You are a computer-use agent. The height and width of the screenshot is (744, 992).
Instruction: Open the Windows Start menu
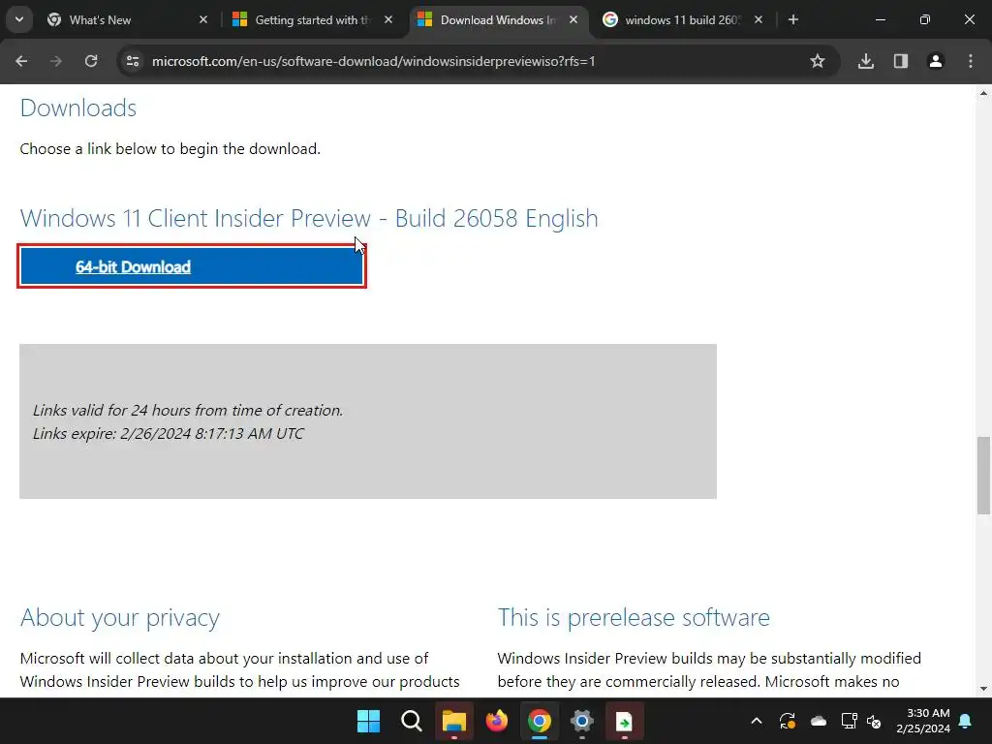coord(368,721)
